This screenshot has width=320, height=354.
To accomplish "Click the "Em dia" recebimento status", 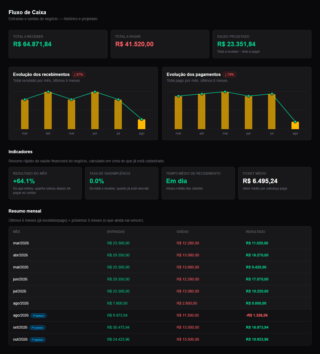I will point(177,181).
